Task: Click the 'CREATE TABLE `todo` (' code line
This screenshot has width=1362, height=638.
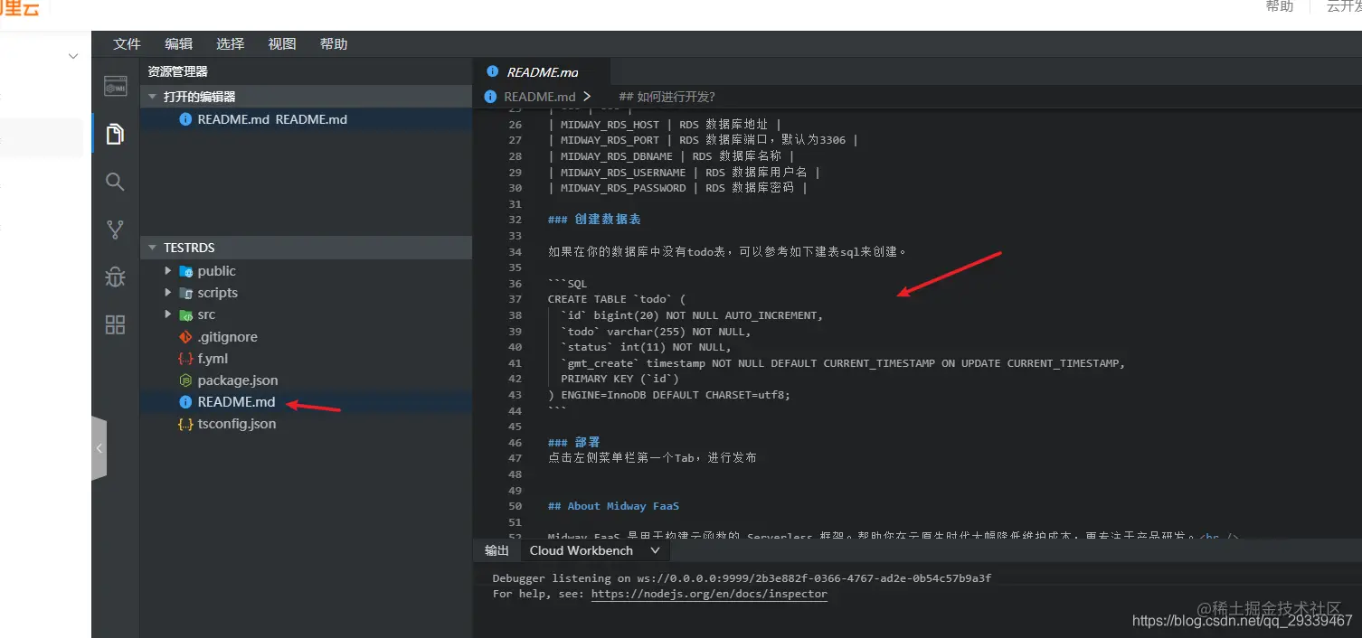Action: (617, 299)
